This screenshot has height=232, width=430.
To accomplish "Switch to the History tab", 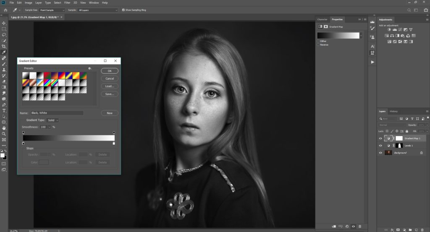I will tap(393, 111).
